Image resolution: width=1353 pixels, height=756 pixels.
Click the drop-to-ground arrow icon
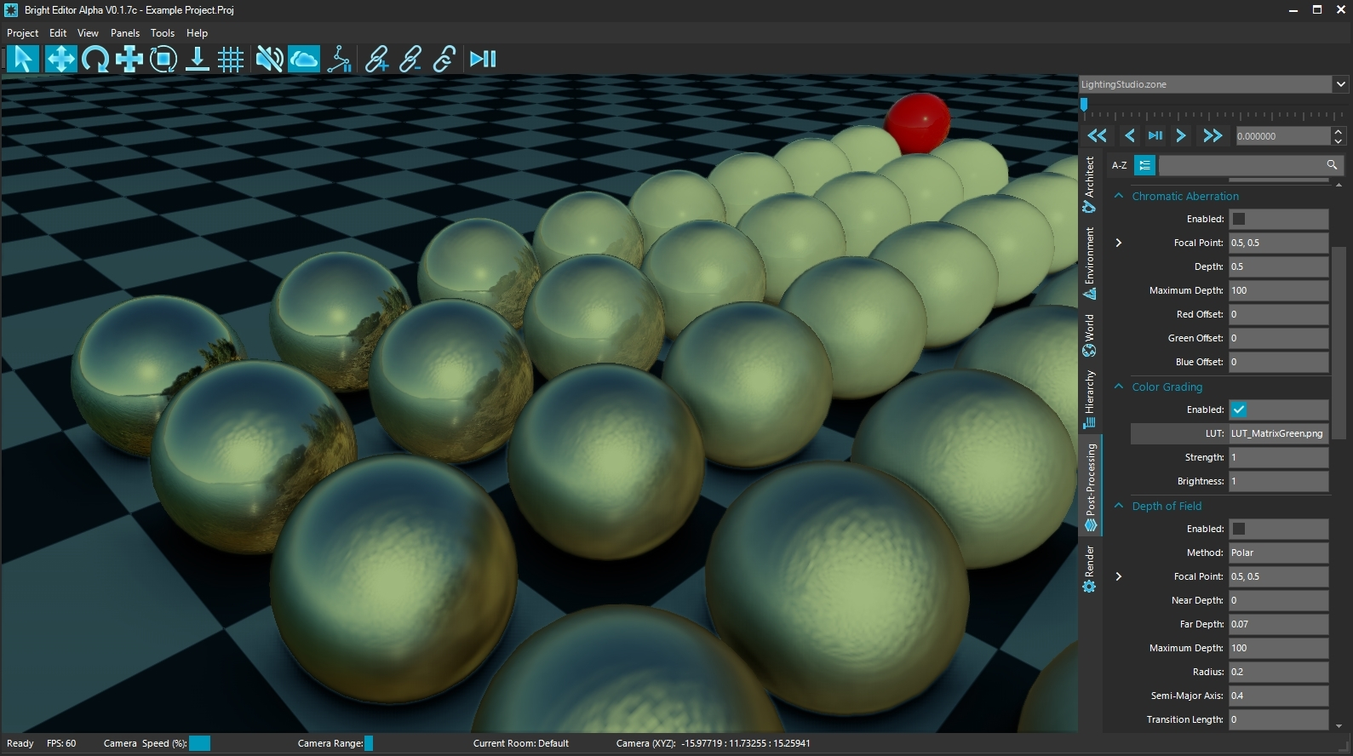[x=198, y=59]
